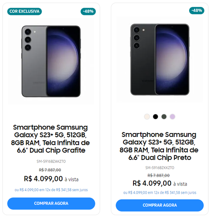Click the R$ 4.099,00 price on Preto card

click(152, 183)
